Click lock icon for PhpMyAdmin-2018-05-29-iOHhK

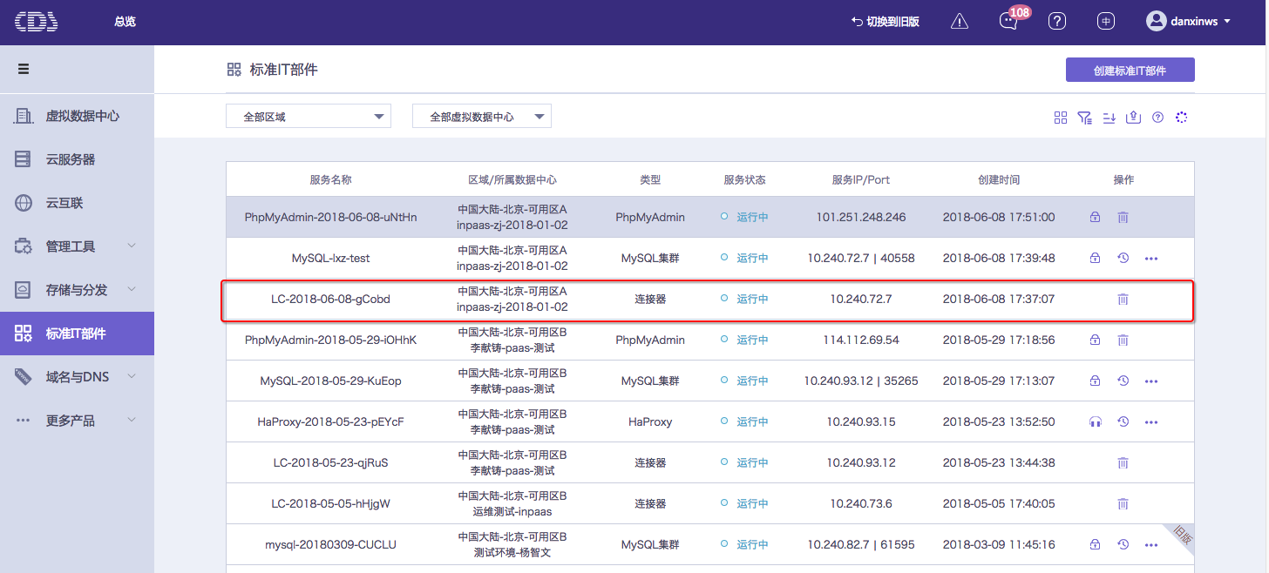(x=1095, y=340)
